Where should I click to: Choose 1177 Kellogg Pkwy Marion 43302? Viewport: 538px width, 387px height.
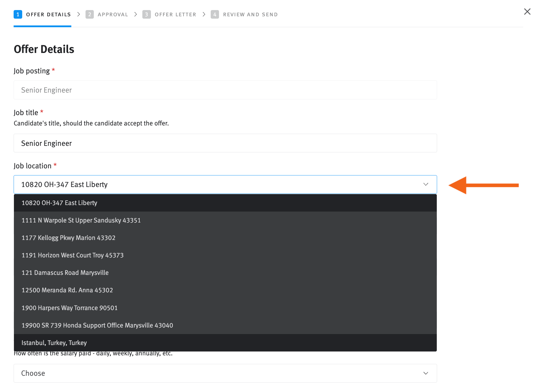click(225, 238)
